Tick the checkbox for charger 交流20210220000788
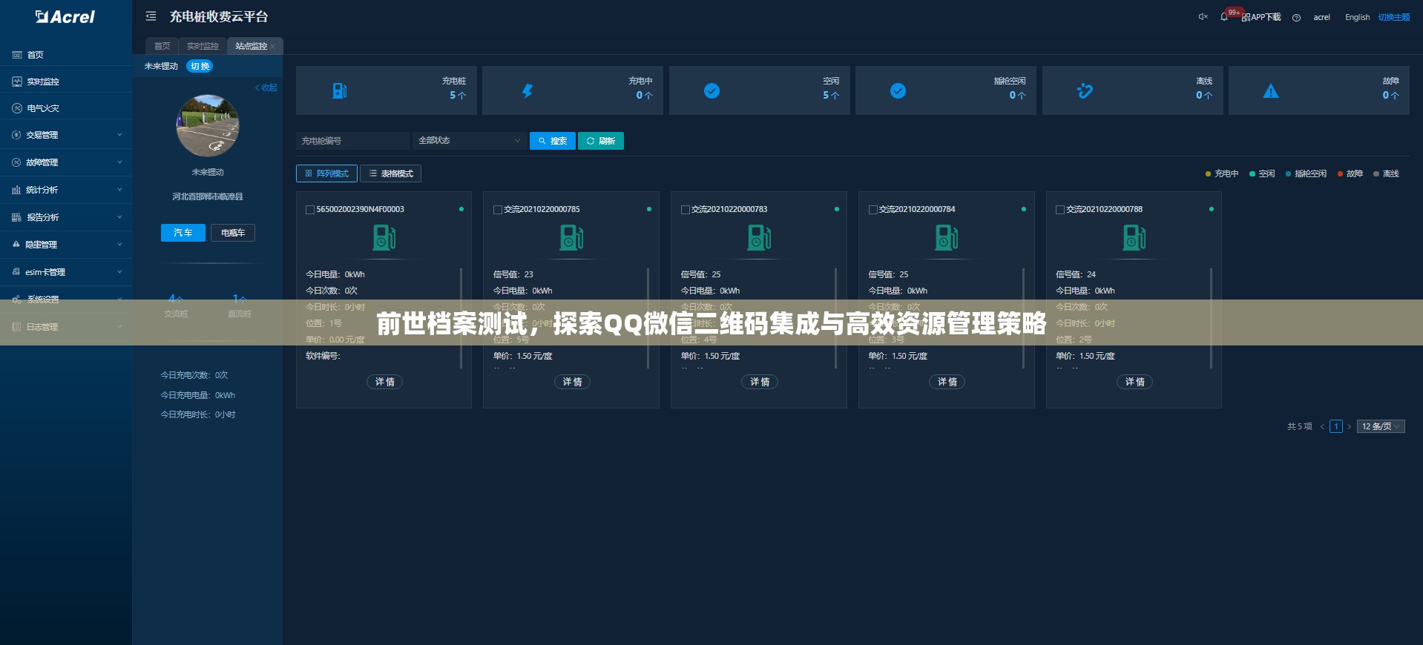1423x645 pixels. click(x=1060, y=210)
